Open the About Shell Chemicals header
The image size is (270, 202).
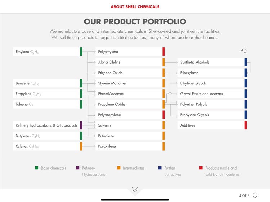(x=135, y=7)
